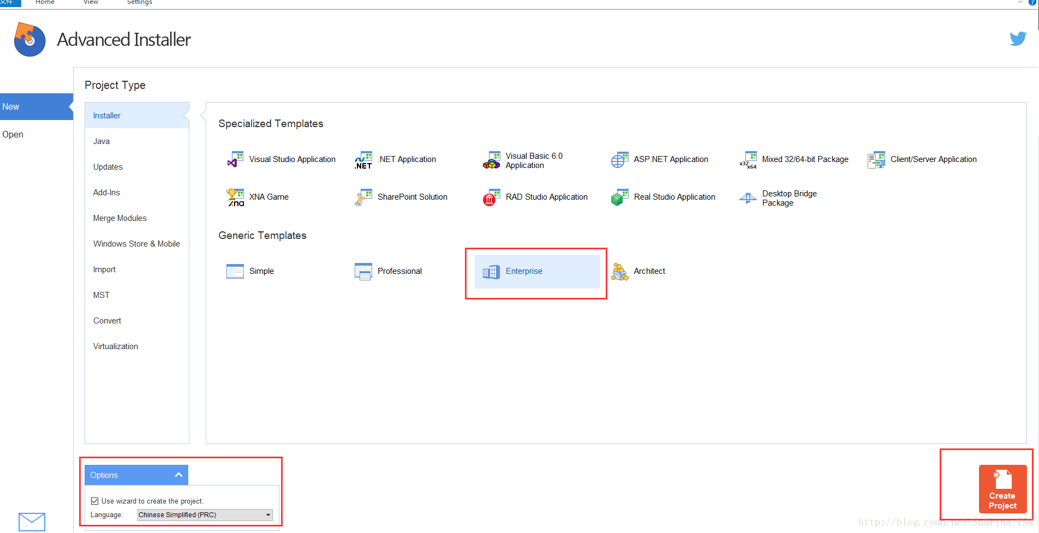The width and height of the screenshot is (1039, 533).
Task: Select Import project type
Action: 136,269
